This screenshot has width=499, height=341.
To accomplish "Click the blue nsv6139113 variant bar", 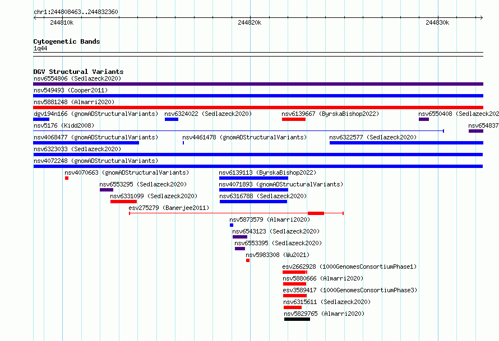I will [x=253, y=178].
